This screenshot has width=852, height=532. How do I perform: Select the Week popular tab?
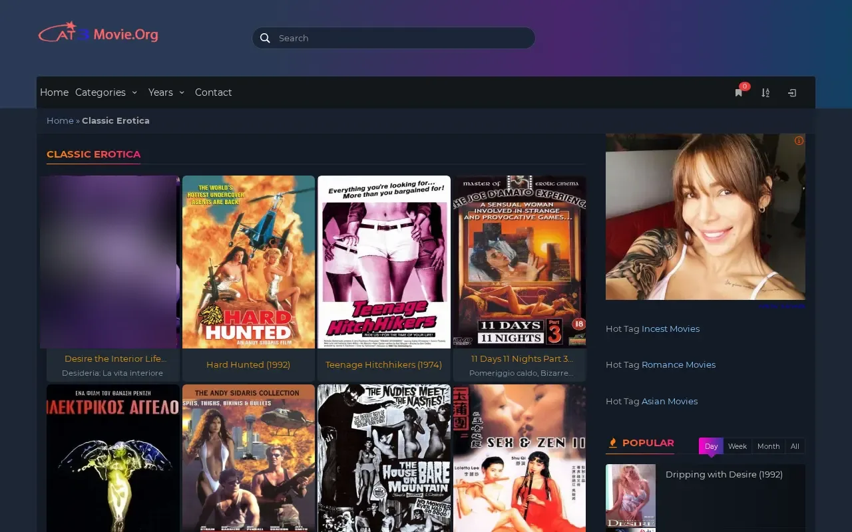pyautogui.click(x=738, y=446)
